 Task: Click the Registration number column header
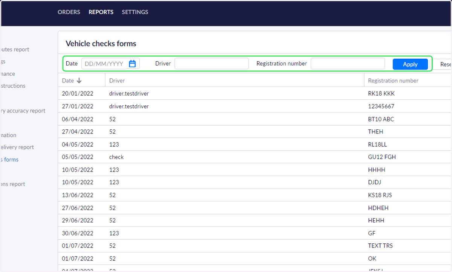(x=393, y=81)
